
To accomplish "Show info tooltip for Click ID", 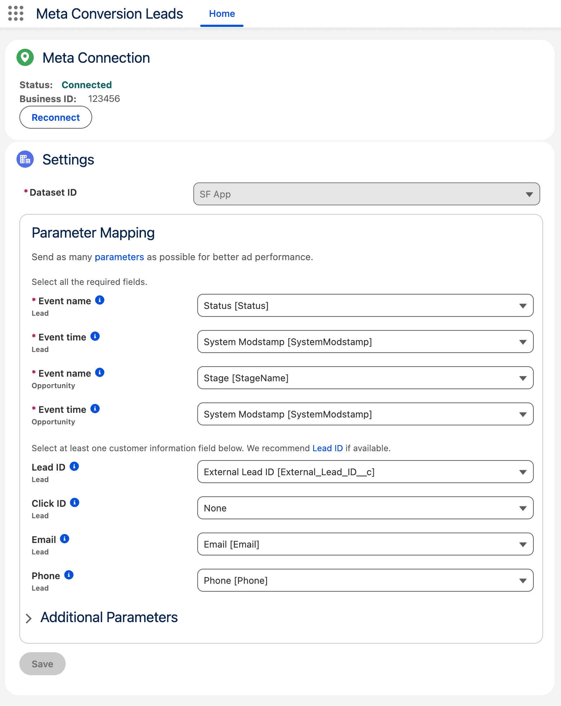I will pyautogui.click(x=75, y=502).
